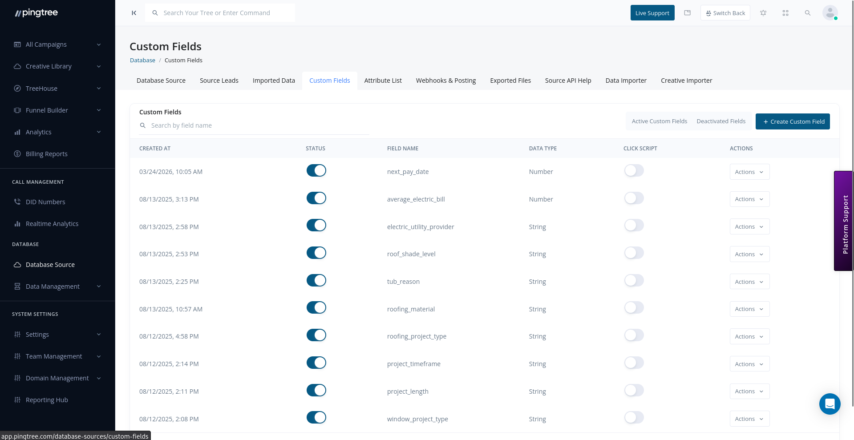Viewport: 854px width, 440px height.
Task: Disable the status toggle for next_pay_date
Action: coord(316,170)
